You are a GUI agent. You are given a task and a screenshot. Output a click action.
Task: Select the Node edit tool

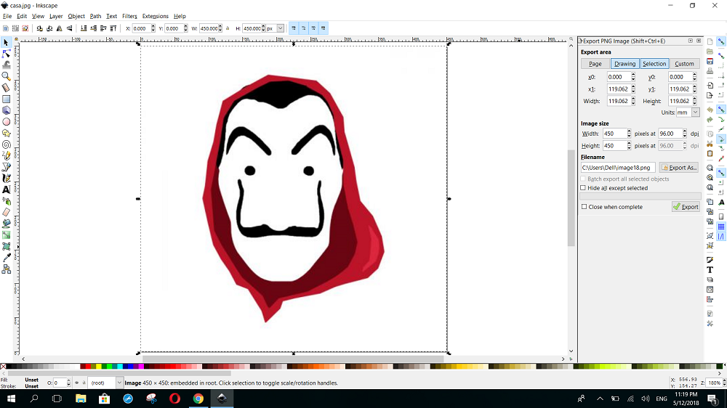tap(6, 54)
